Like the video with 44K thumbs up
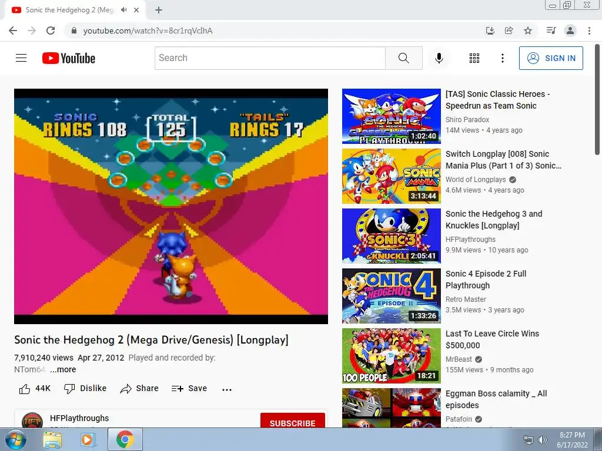Viewport: 602px width, 451px height. [x=35, y=389]
